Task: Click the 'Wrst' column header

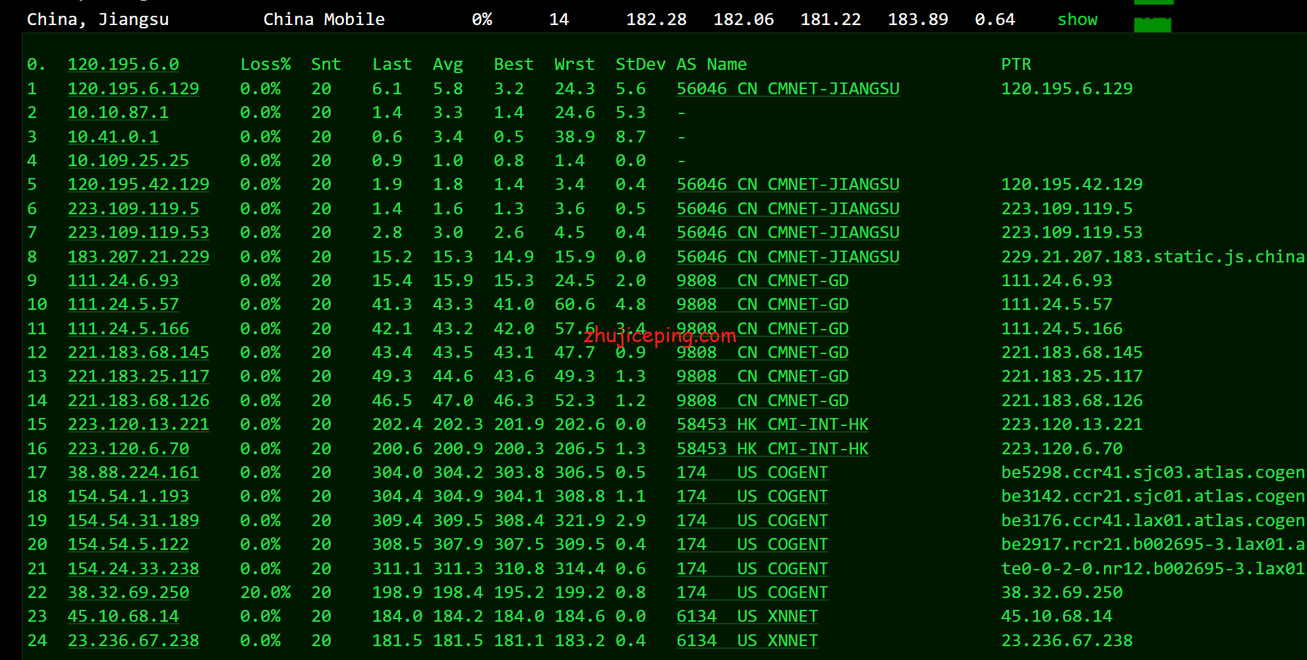Action: click(574, 65)
